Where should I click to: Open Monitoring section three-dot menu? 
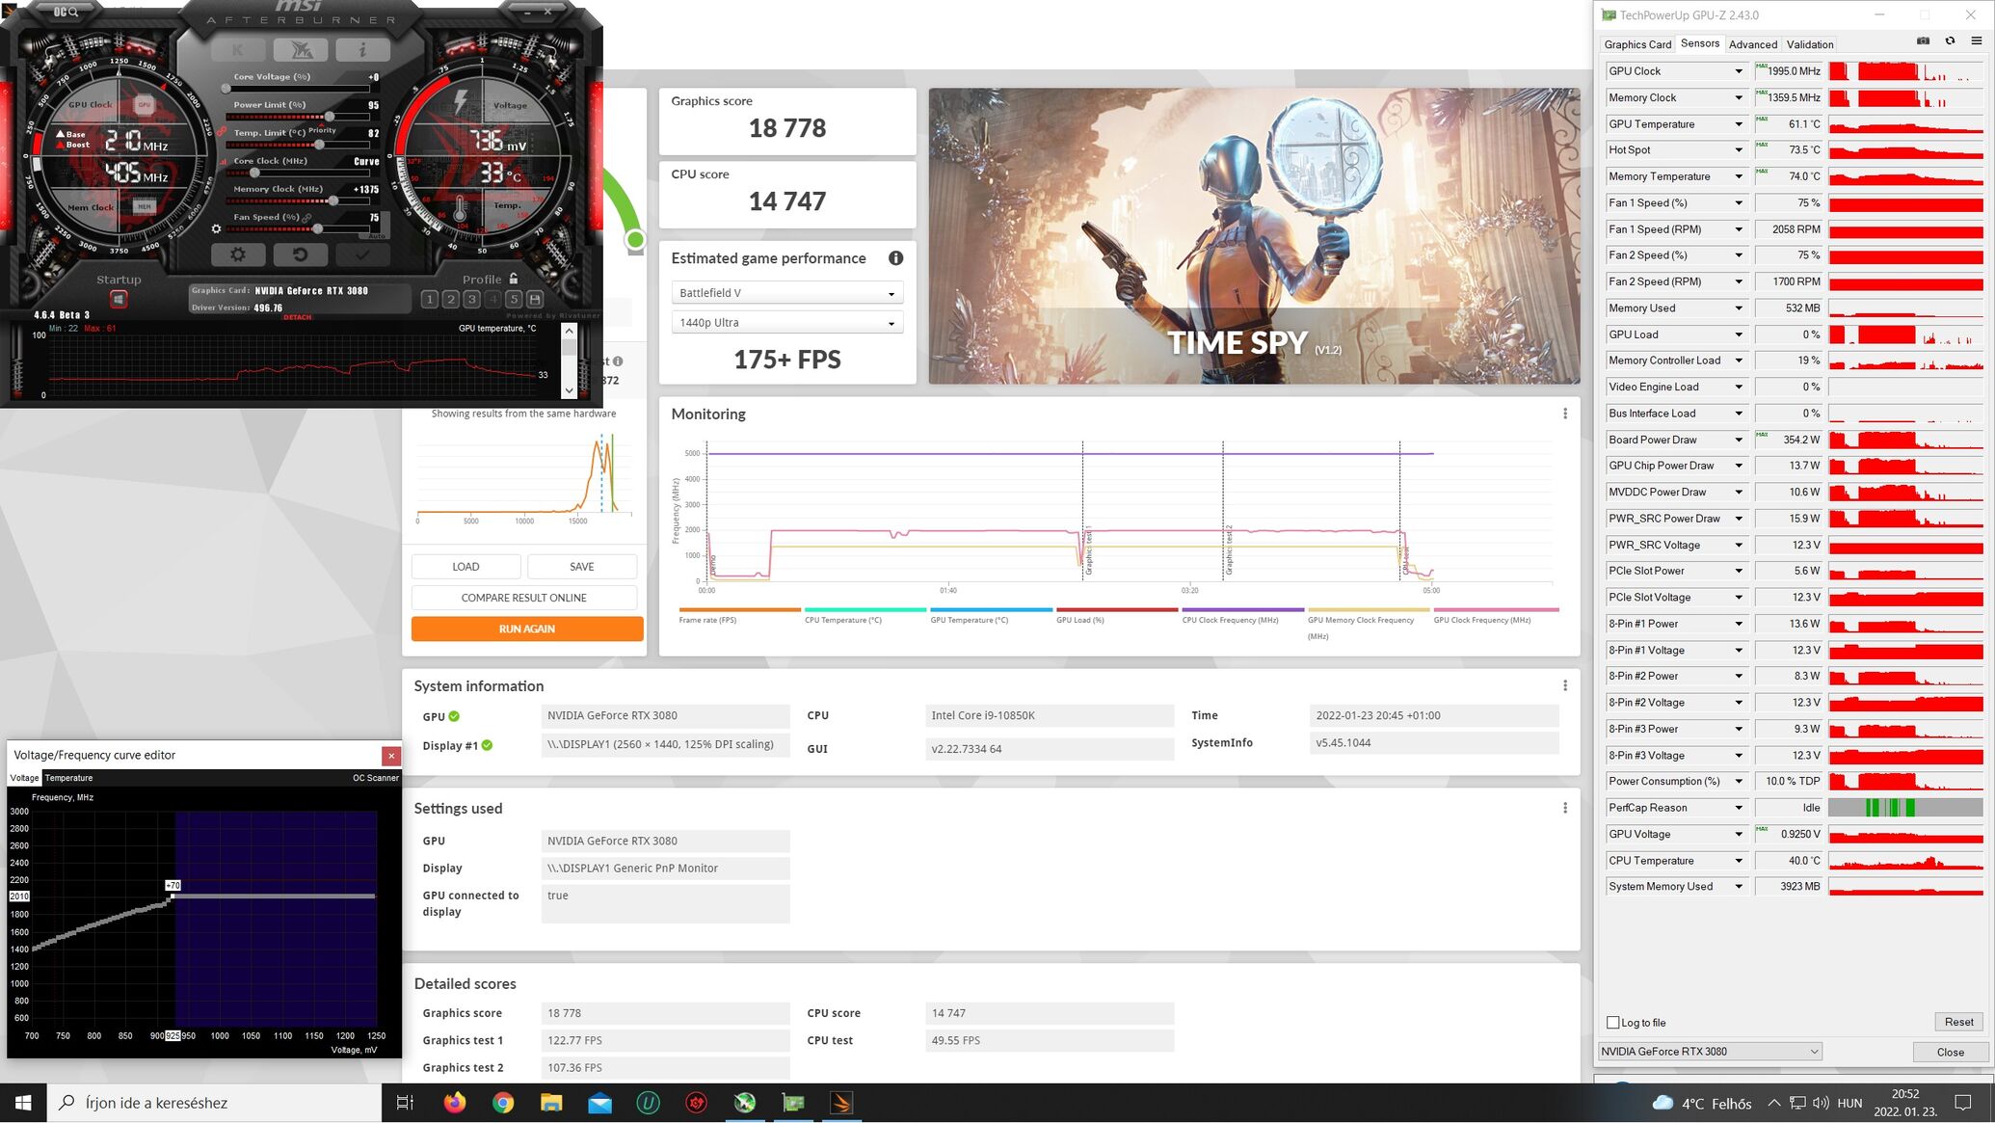[1564, 414]
